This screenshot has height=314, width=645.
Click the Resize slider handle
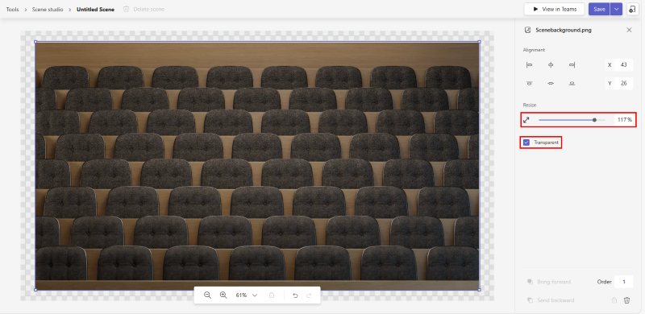(x=594, y=120)
